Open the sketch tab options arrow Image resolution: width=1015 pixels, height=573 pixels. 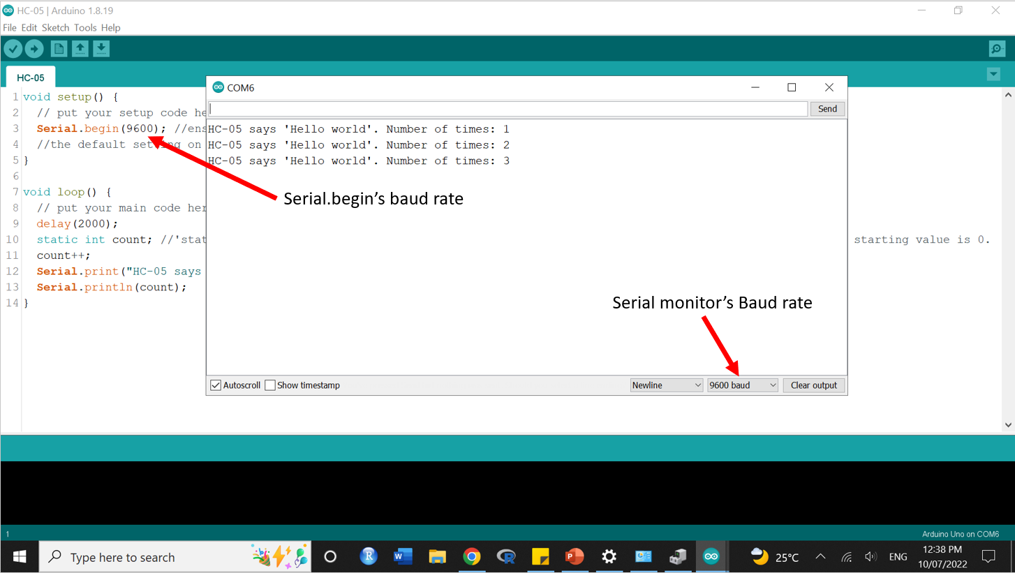tap(994, 74)
